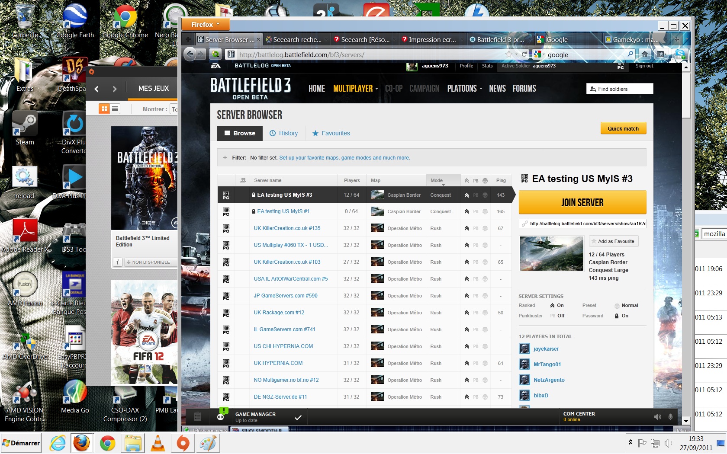Open 'Set up your favorite maps' filter link
Viewport: 727px width, 454px height.
click(x=344, y=158)
